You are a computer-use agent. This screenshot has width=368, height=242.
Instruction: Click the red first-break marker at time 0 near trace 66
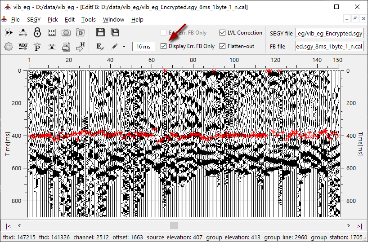coord(165,71)
